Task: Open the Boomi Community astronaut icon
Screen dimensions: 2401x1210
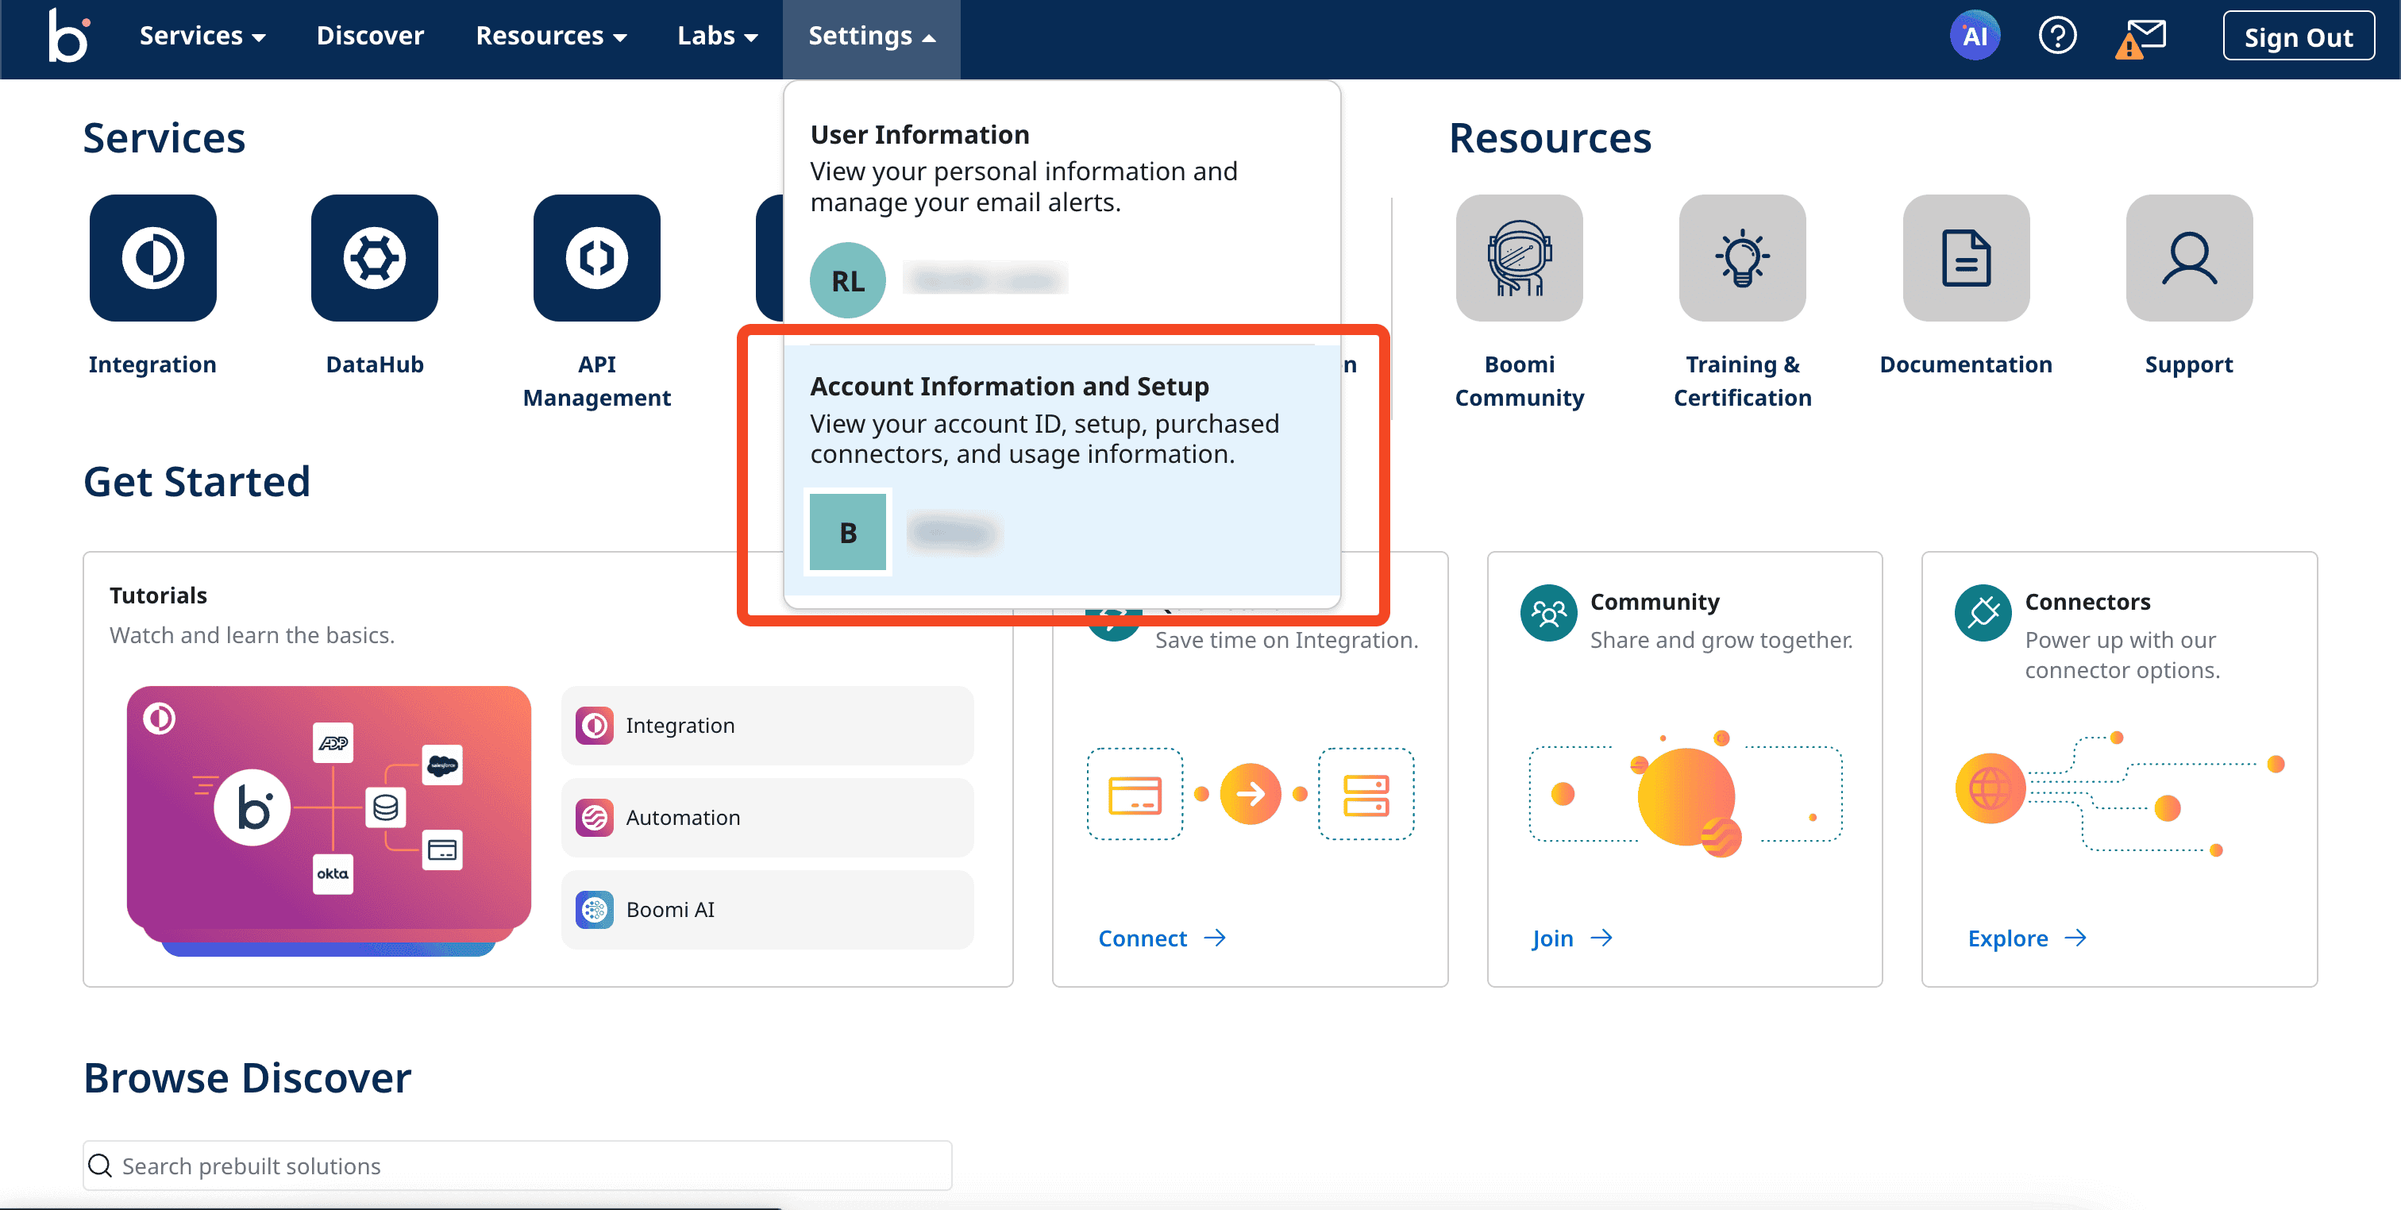Action: [x=1519, y=258]
